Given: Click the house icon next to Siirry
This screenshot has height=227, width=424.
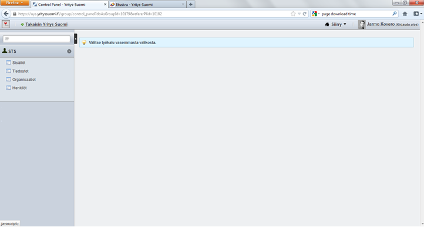Looking at the screenshot, I should 327,24.
